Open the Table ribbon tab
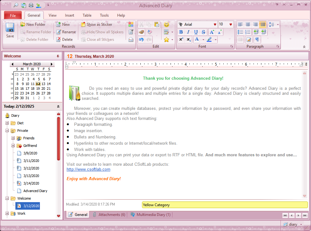Viewport: 311px width, 231px height. [87, 15]
